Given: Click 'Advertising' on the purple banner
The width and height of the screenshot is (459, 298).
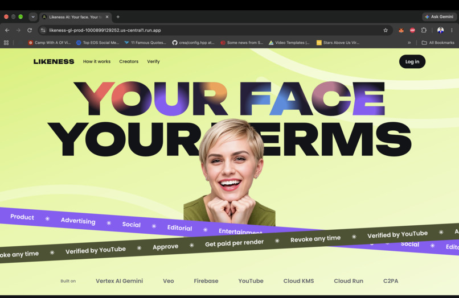Looking at the screenshot, I should pyautogui.click(x=78, y=221).
